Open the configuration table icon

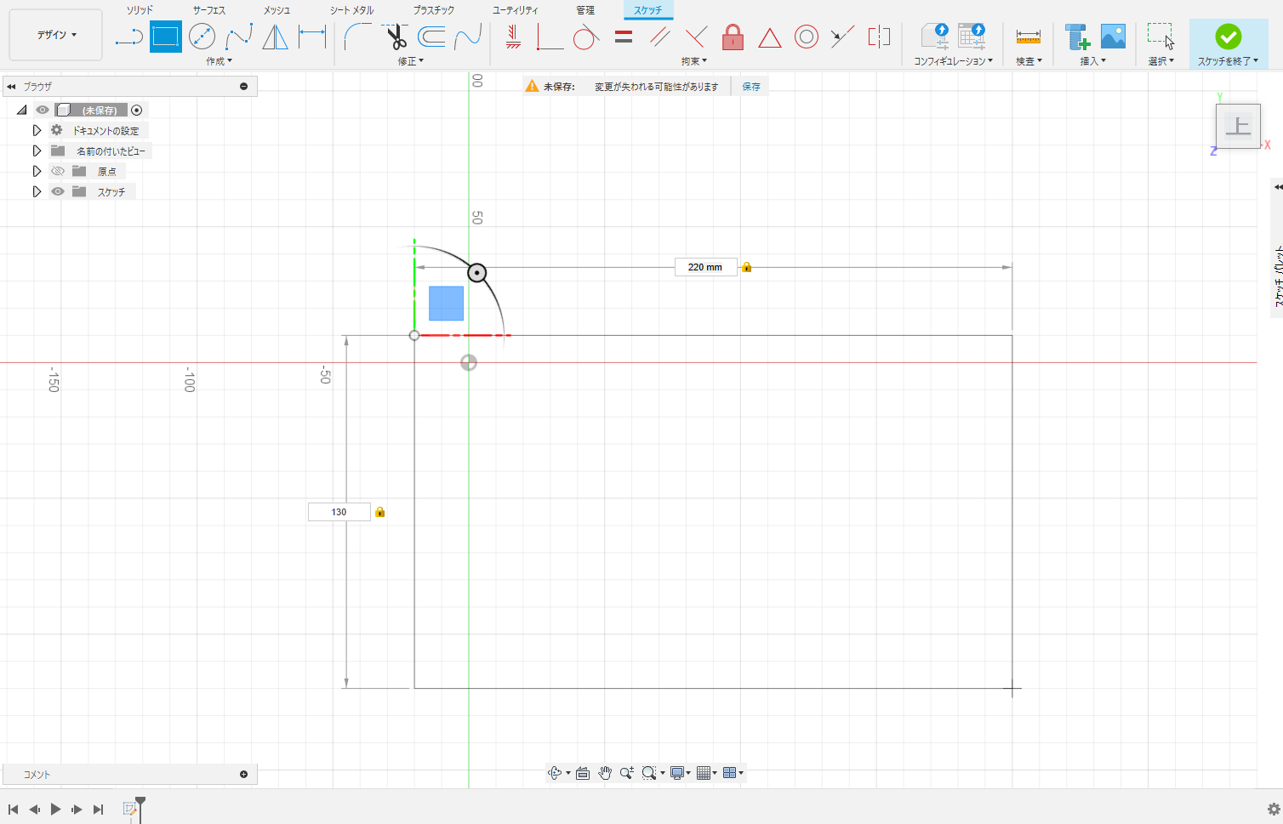coord(971,37)
